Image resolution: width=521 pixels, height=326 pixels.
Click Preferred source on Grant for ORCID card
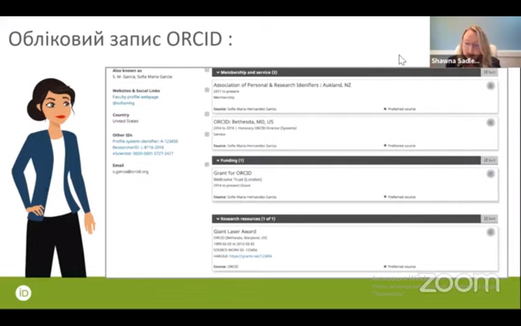(399, 197)
